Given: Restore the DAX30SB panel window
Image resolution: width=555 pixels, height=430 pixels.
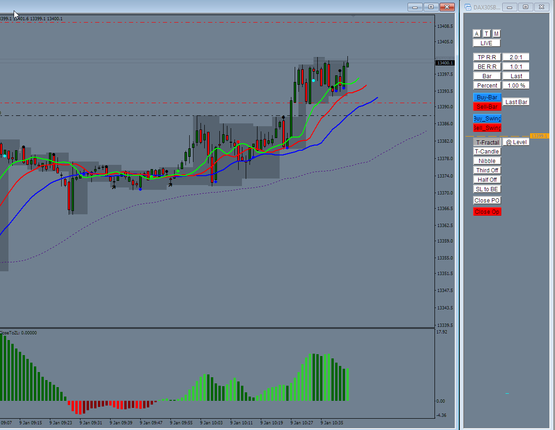Looking at the screenshot, I should coord(526,7).
